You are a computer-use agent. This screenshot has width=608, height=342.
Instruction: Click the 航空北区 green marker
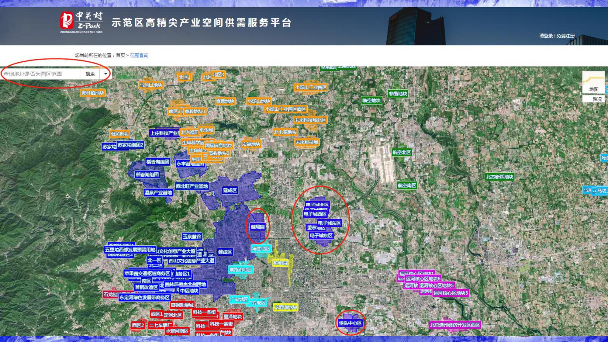[401, 152]
